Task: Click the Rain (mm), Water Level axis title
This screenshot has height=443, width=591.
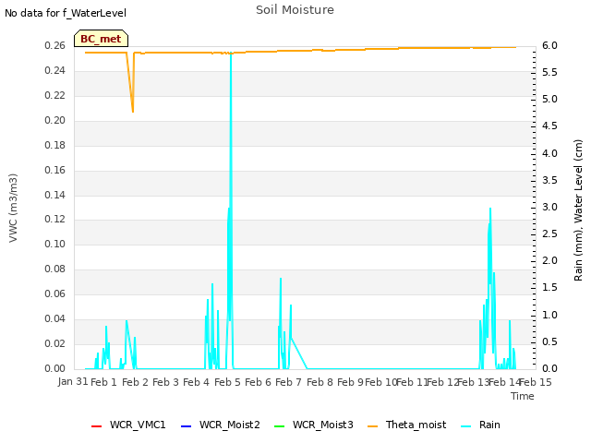Action: pyautogui.click(x=578, y=210)
